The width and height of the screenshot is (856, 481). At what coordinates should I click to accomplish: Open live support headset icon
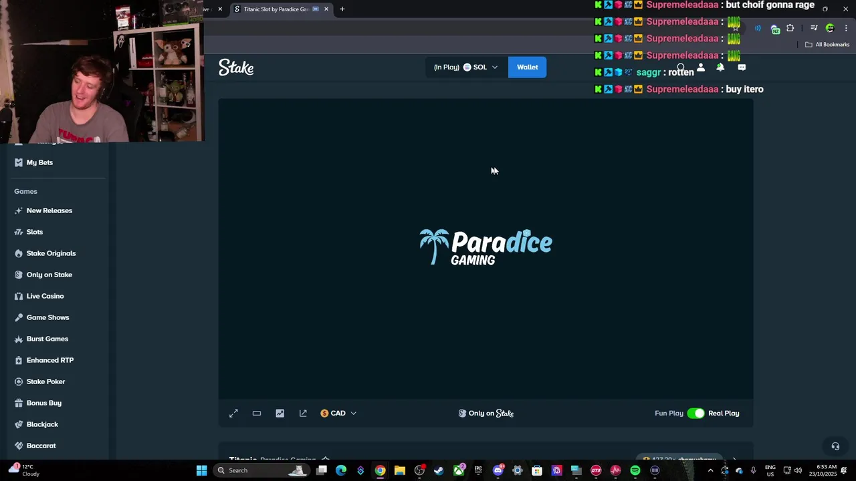(835, 446)
